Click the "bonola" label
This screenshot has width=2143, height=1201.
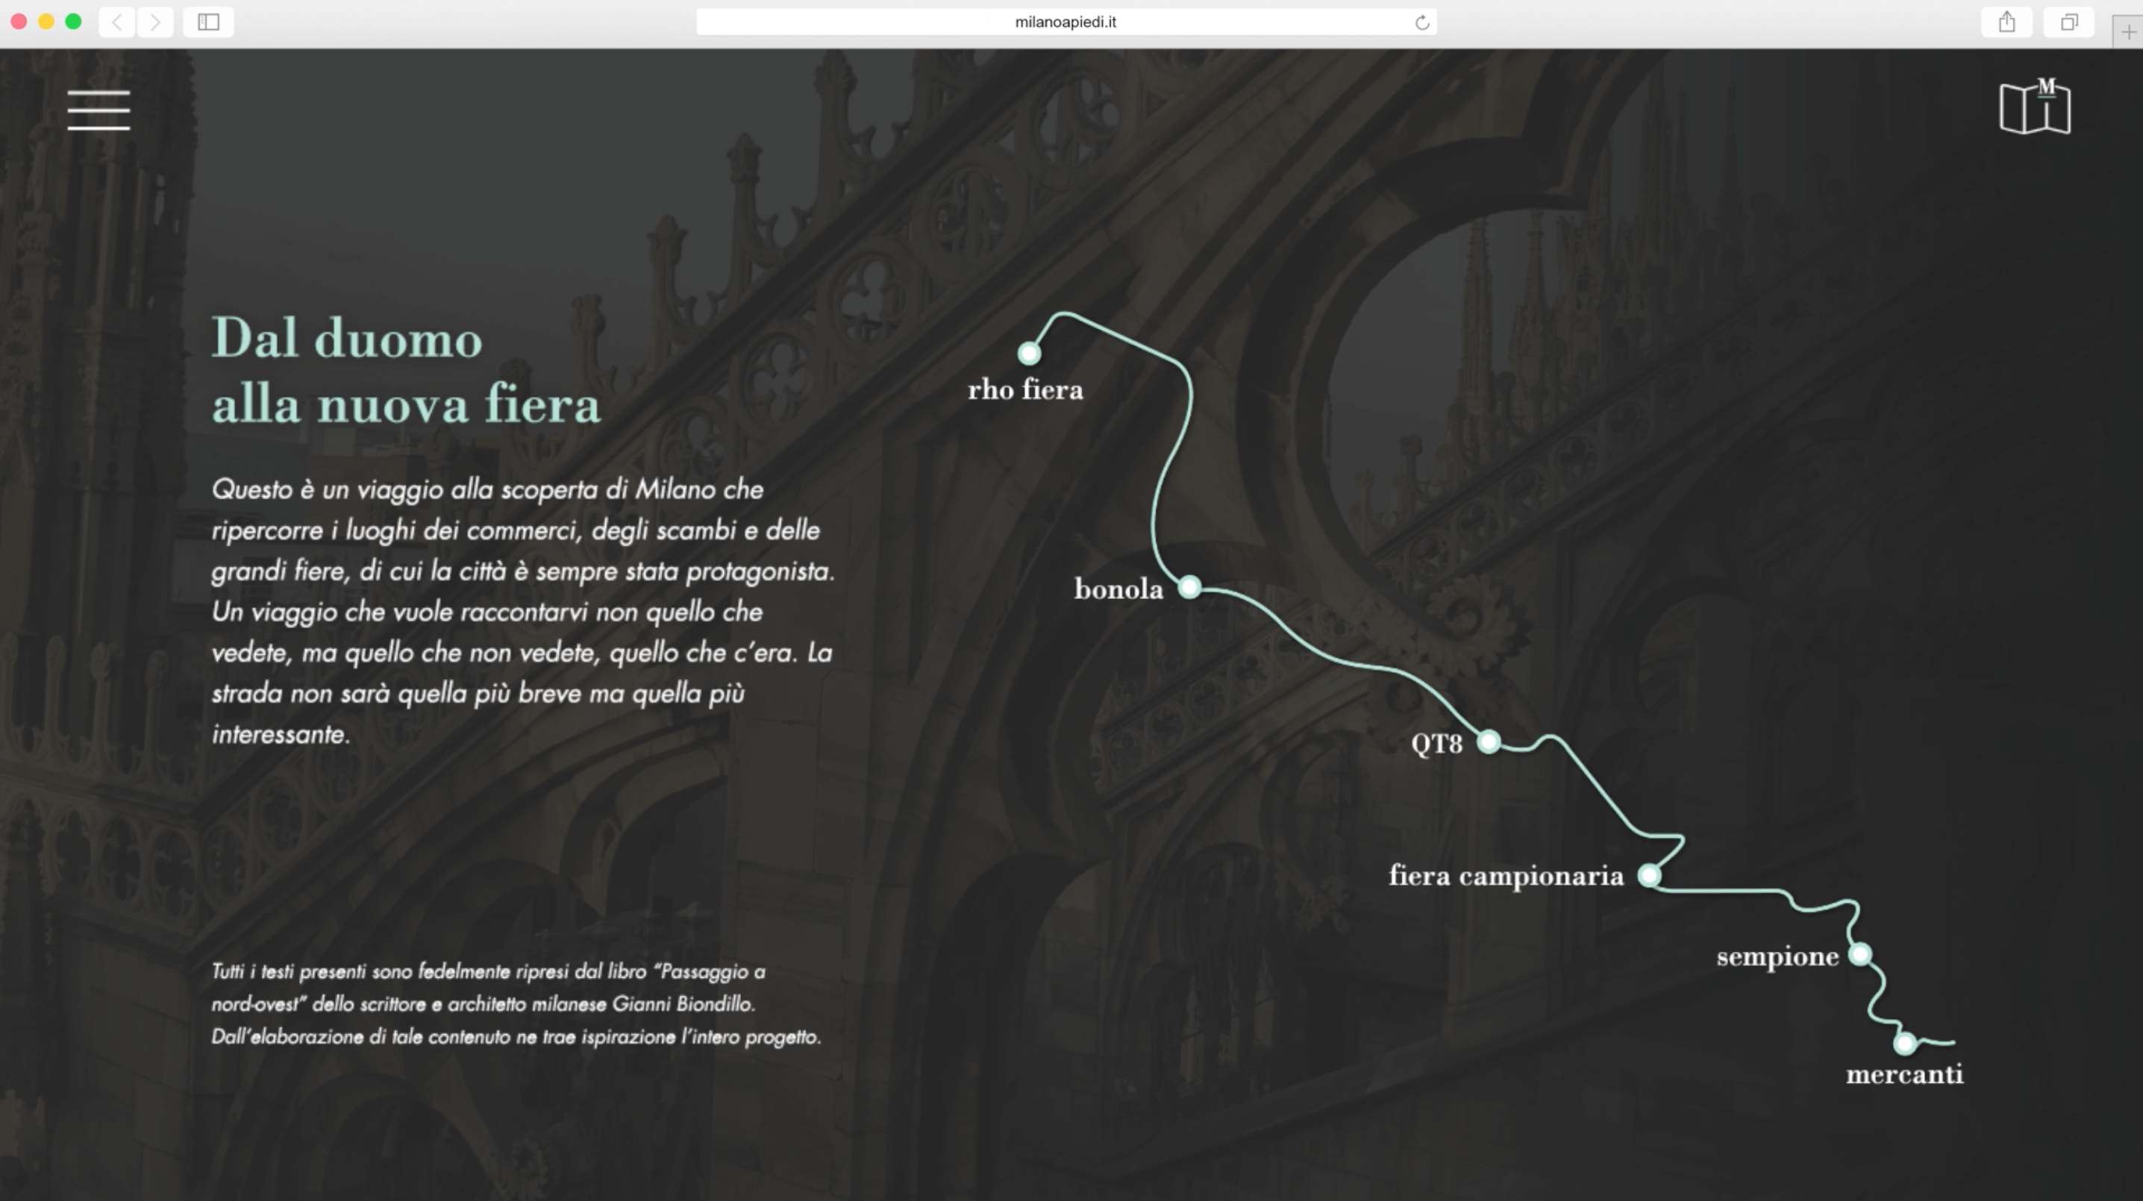tap(1118, 589)
